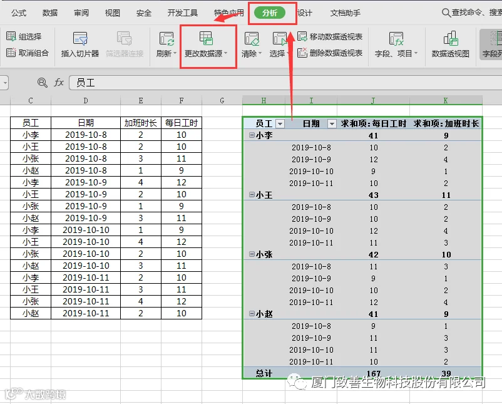The height and width of the screenshot is (404, 502).
Task: Collapse the 小赵 pivot group
Action: 252,314
